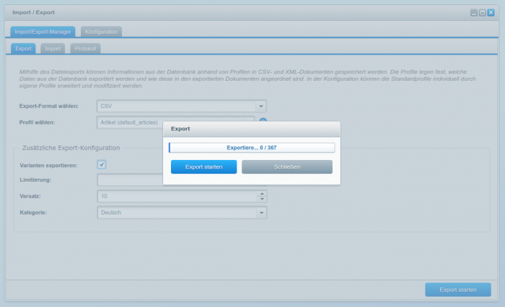Open the Protokoll sub-tab
This screenshot has height=307, width=505.
[x=86, y=49]
